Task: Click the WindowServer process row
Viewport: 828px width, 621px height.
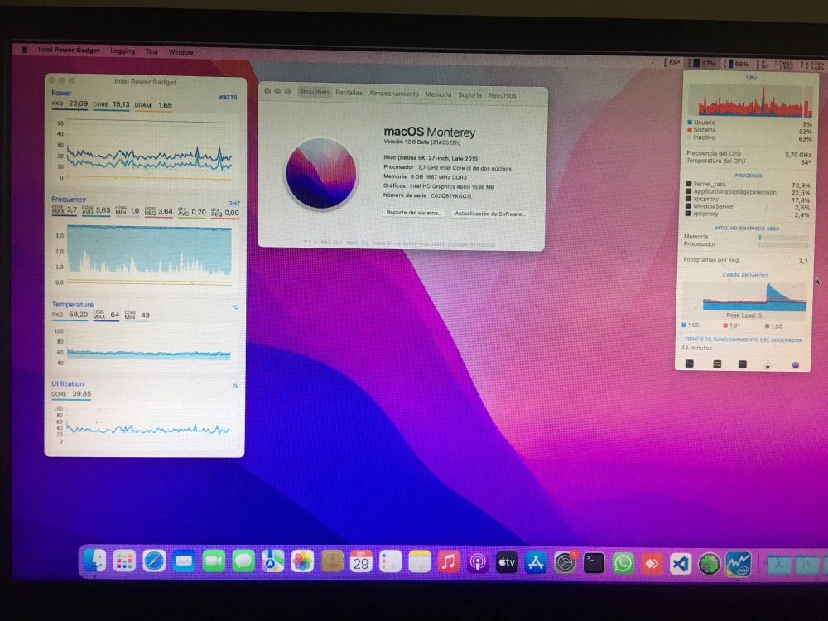Action: (x=749, y=206)
